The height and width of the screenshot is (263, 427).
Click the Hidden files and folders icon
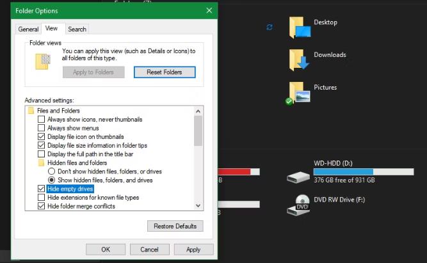tap(41, 163)
